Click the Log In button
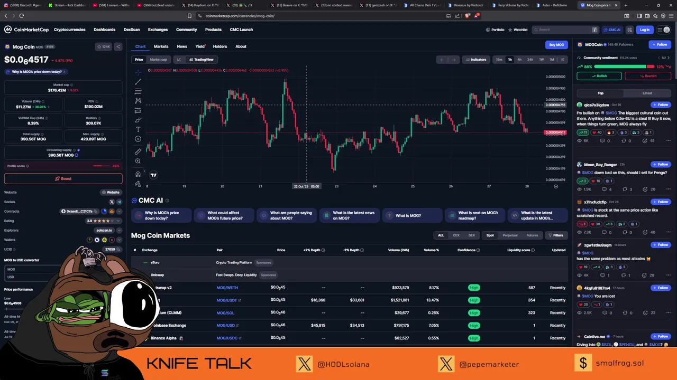The width and height of the screenshot is (677, 380). 644,30
